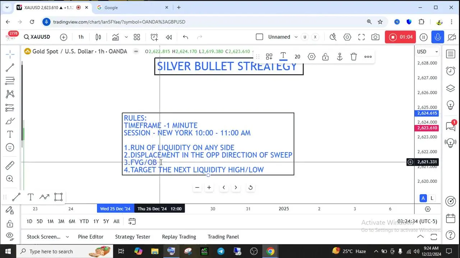Viewport: 460px width, 258px height.
Task: Pause the screen recording
Action: [x=424, y=37]
